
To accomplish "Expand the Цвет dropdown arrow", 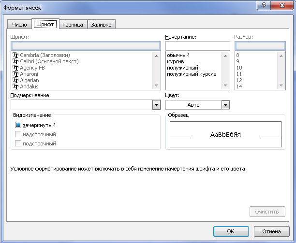I will coord(225,104).
